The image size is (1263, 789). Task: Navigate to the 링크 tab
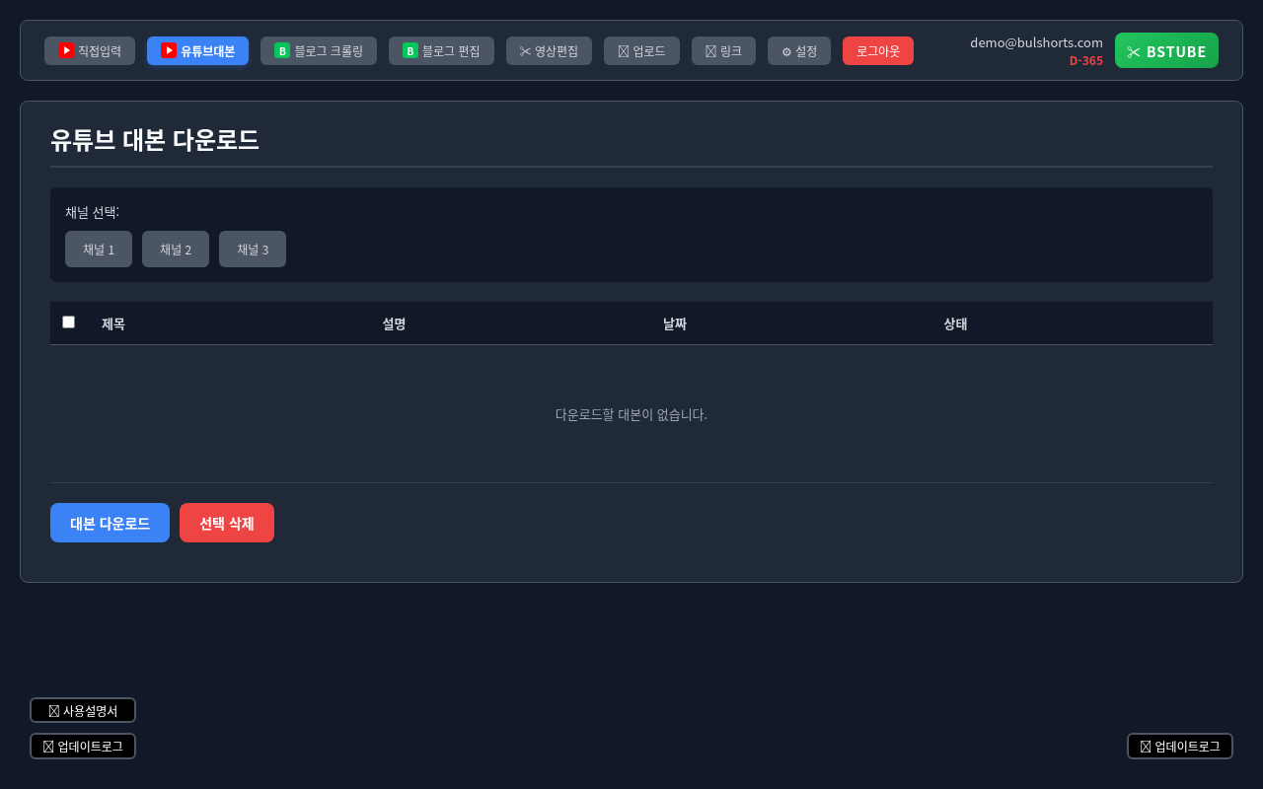click(723, 51)
